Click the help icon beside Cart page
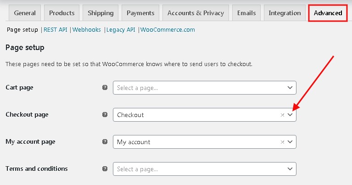Image resolution: width=352 pixels, height=185 pixels. [x=105, y=88]
